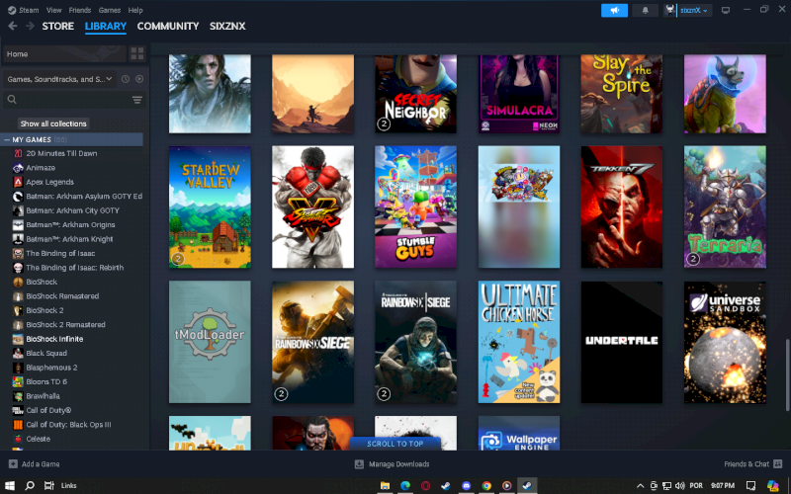Open Windows taskbar search
This screenshot has width=791, height=494.
[x=30, y=485]
